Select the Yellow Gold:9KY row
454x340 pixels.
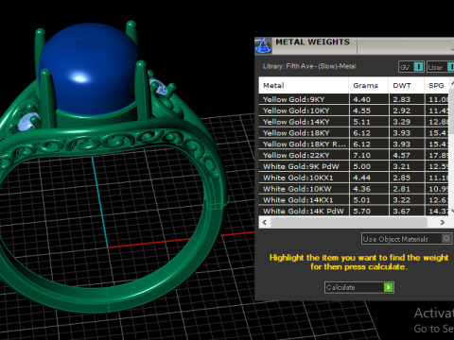[x=354, y=99]
